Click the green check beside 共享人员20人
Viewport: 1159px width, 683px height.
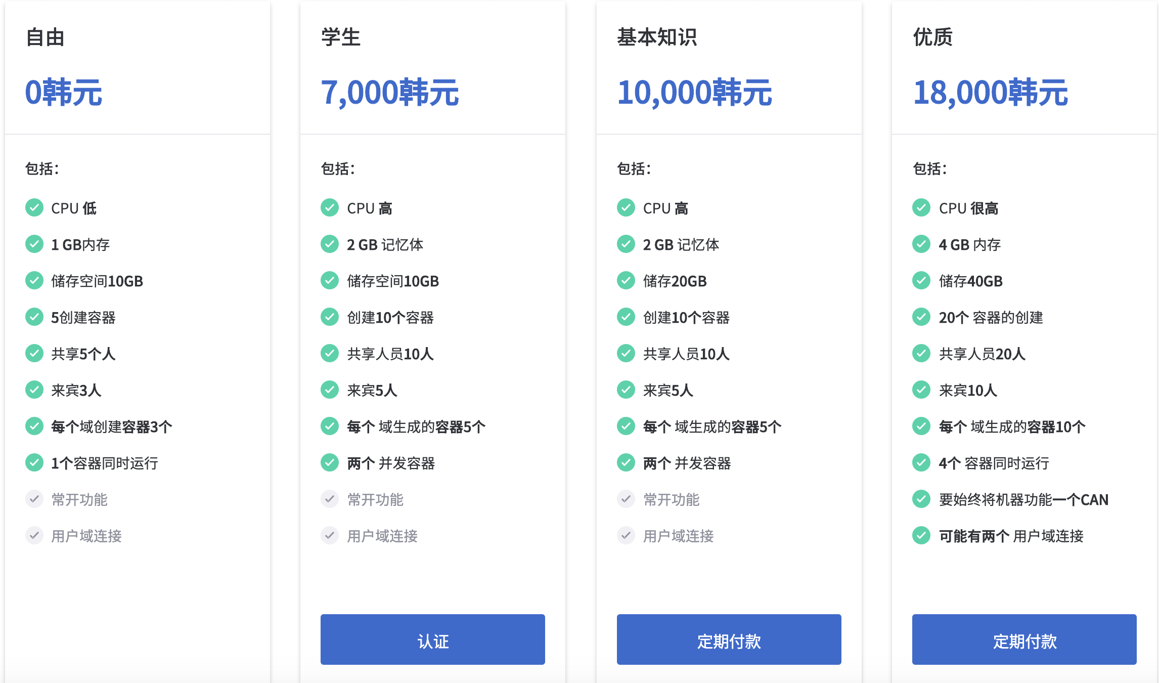[x=921, y=353]
